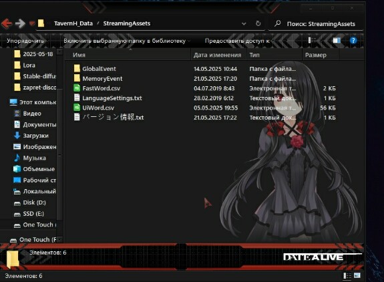
Task: Switch to large icons view in status bar
Action: tap(357, 275)
